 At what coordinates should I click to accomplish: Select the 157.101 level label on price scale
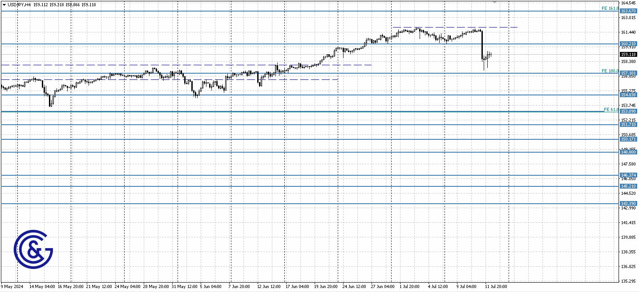[x=628, y=72]
